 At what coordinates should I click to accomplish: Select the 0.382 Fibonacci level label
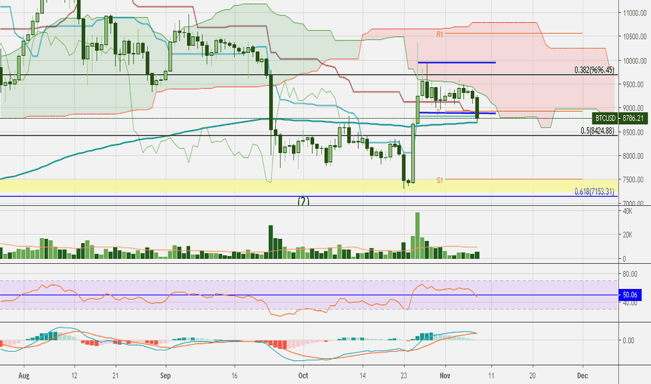(x=594, y=70)
